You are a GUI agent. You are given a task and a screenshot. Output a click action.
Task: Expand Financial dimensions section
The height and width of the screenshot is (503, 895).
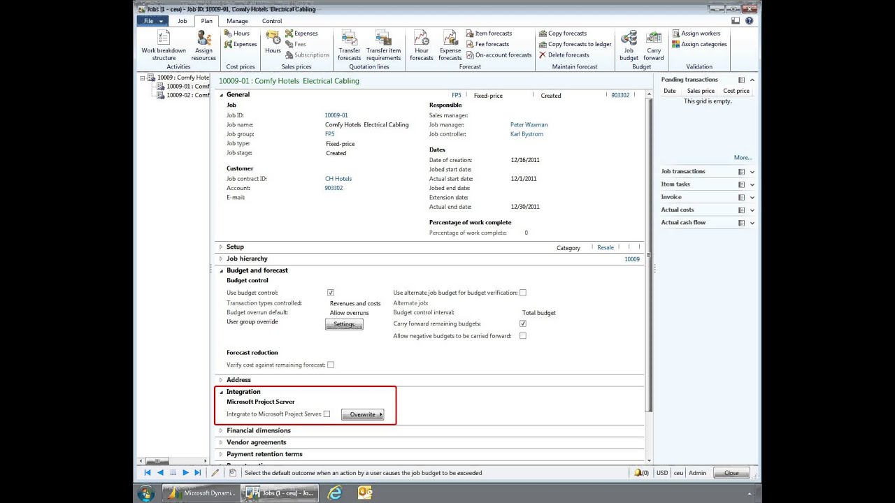(x=221, y=430)
